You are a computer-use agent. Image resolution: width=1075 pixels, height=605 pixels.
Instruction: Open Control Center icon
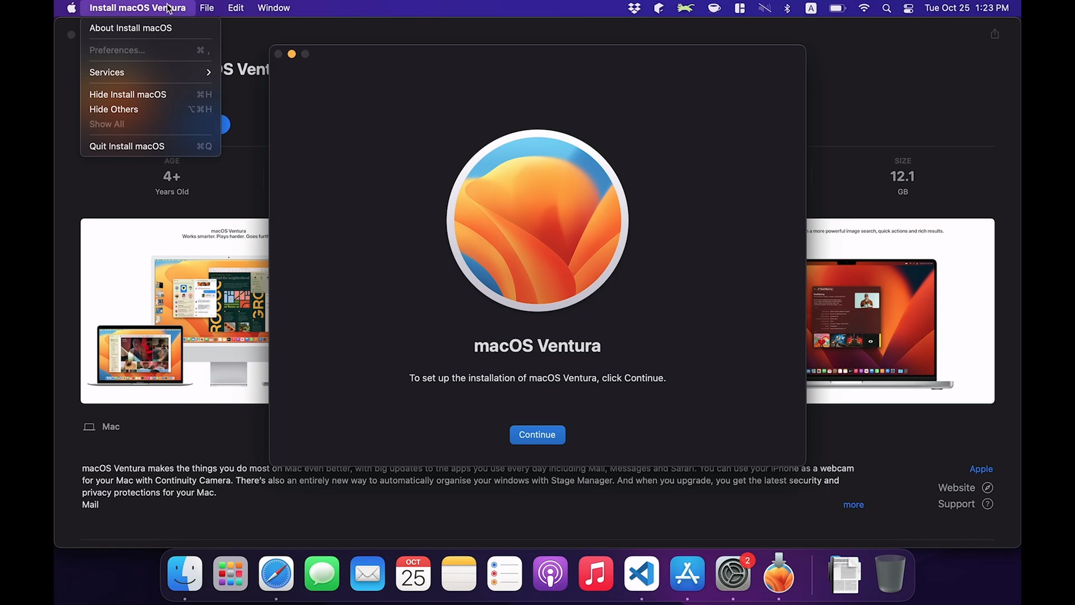908,8
